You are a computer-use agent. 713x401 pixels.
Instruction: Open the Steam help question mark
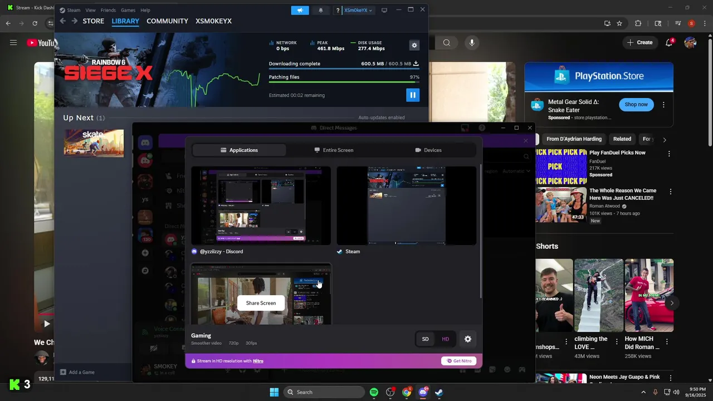(x=338, y=10)
